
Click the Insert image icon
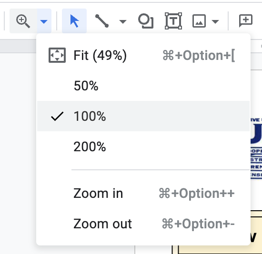[x=199, y=21]
